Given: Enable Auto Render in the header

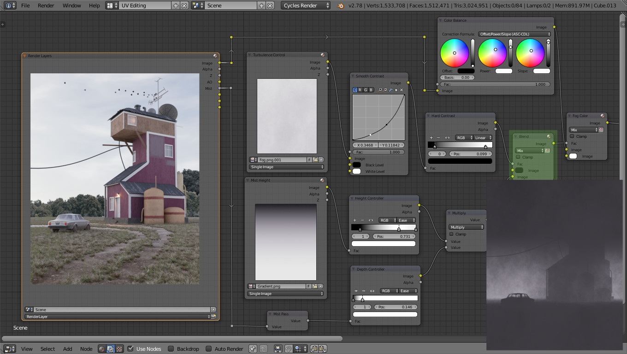Looking at the screenshot, I should (x=208, y=349).
